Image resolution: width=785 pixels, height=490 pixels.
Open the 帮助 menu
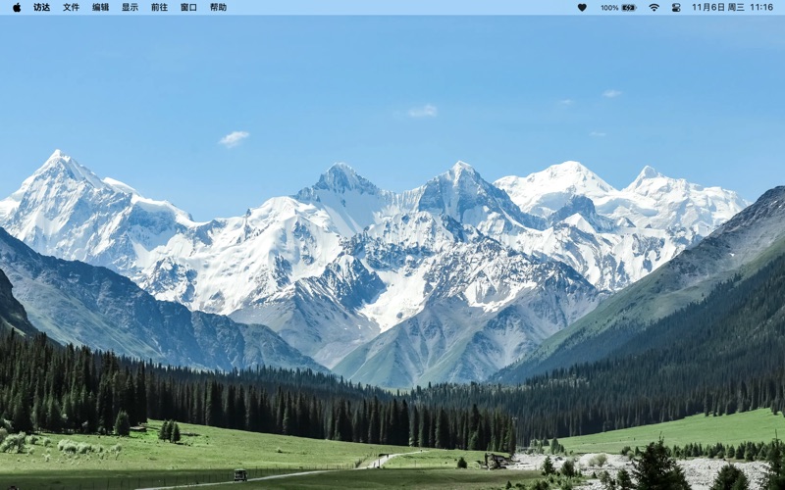218,8
